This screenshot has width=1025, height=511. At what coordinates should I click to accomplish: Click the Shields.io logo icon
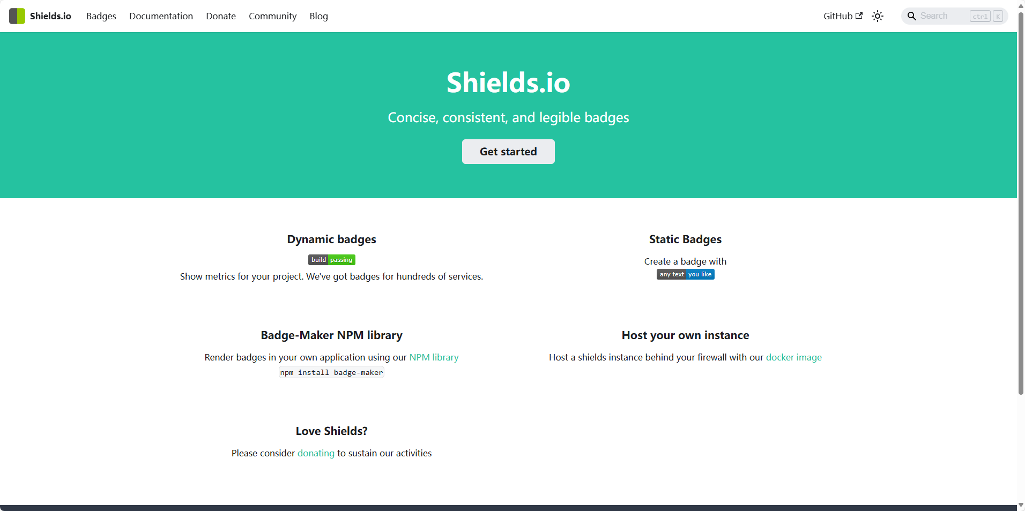17,16
